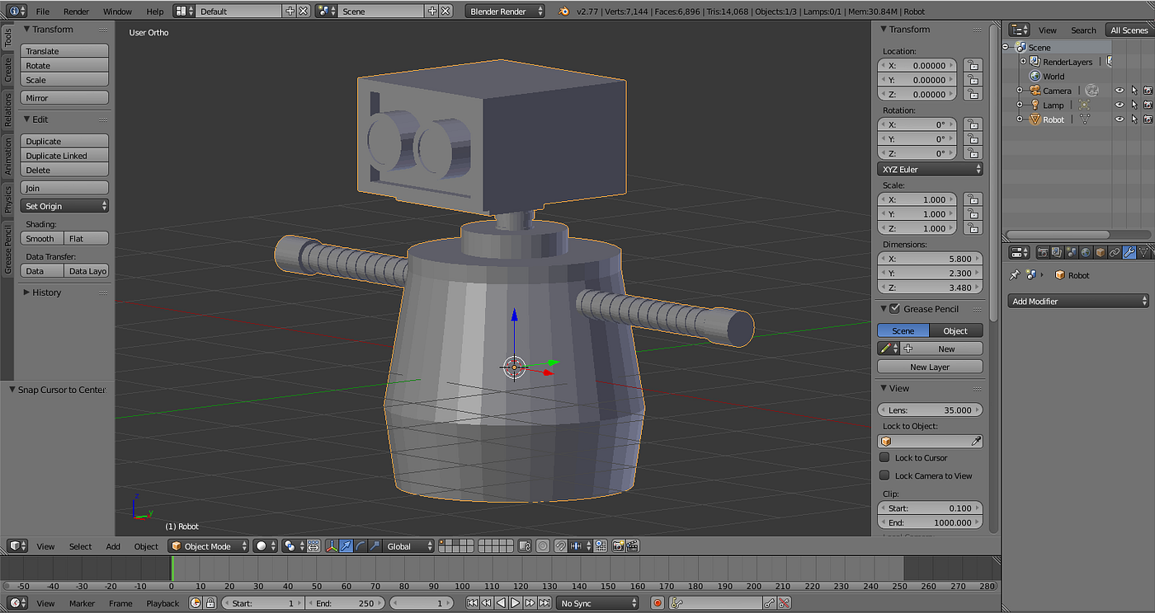Hide the Lamp with its eye icon

pos(1120,105)
